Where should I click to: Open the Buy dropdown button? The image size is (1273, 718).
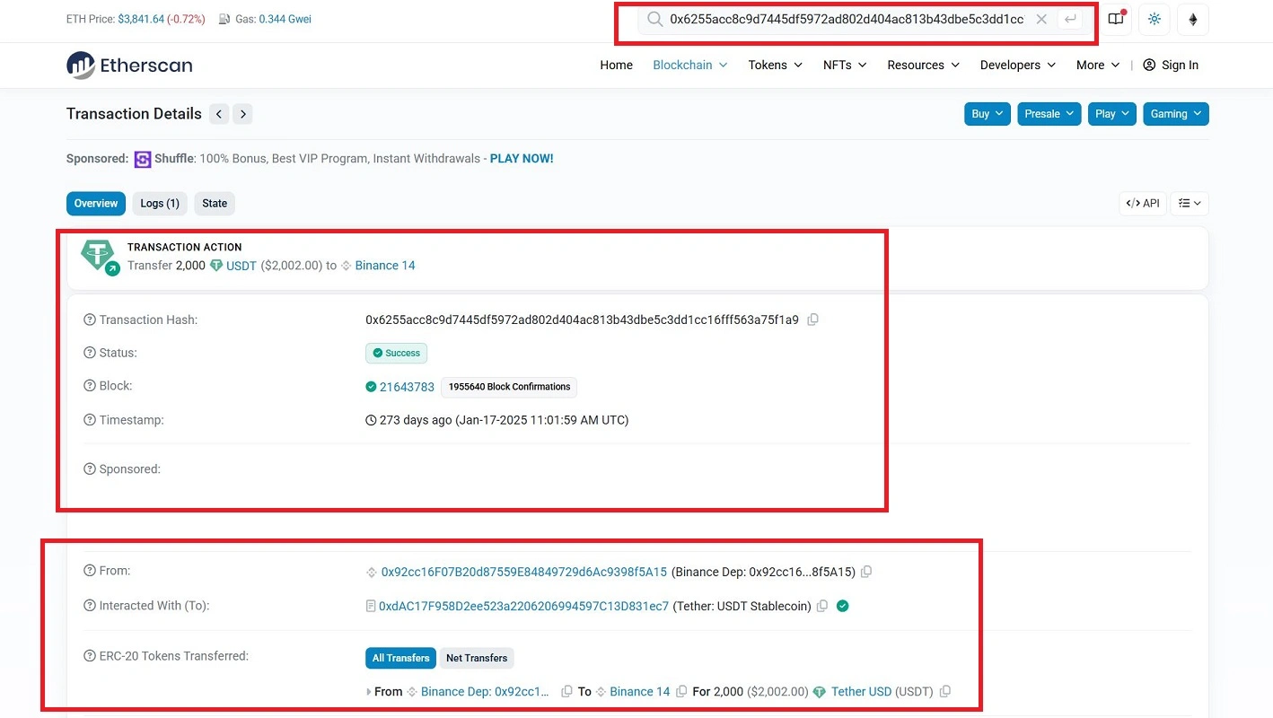coord(987,114)
